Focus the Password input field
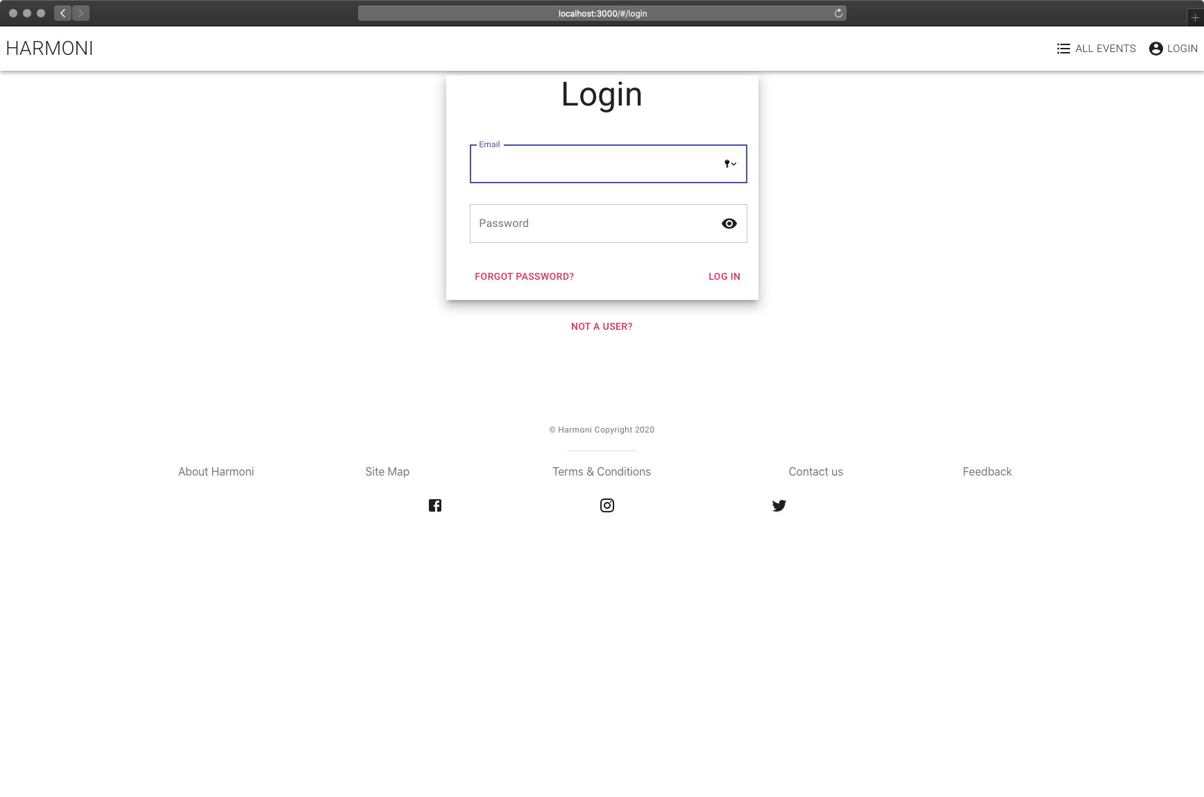 609,224
